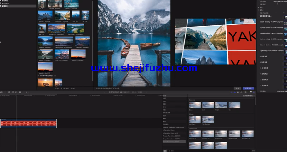Toggle video skimming in the timeline

pyautogui.click(x=232, y=92)
